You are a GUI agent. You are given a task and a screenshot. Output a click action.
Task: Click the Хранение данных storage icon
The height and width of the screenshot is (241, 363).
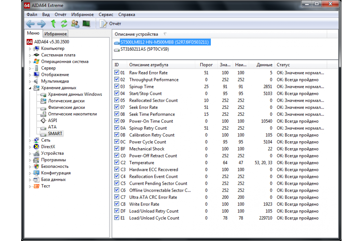point(37,88)
